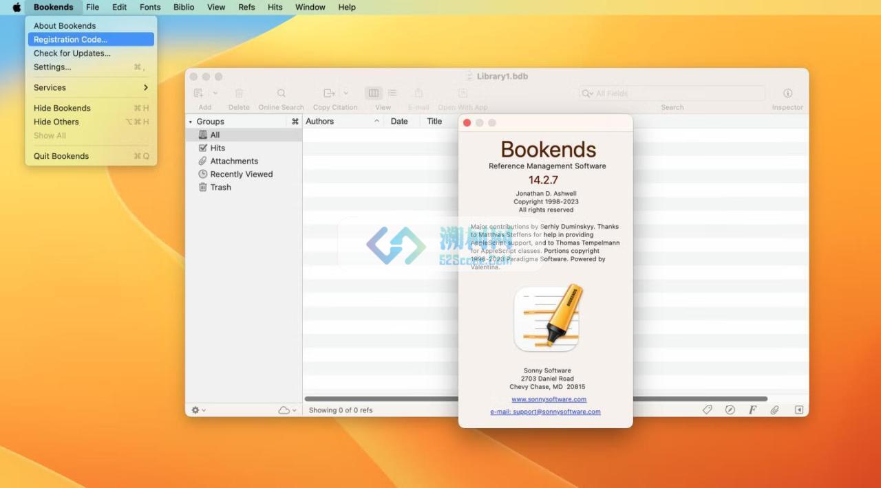This screenshot has width=881, height=488.
Task: Open the Edit menu
Action: [119, 7]
